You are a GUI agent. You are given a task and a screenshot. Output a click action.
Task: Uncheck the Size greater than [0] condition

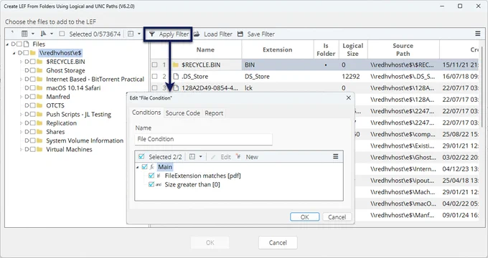[151, 184]
